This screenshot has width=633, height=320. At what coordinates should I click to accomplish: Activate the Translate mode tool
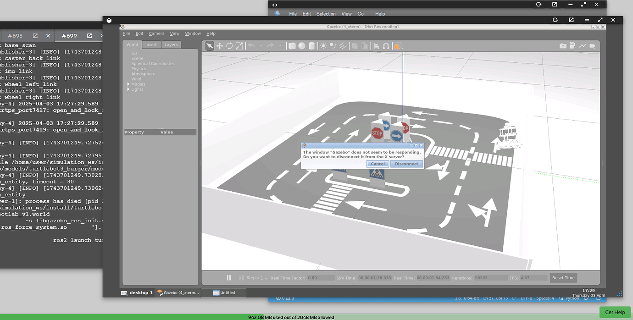[219, 45]
